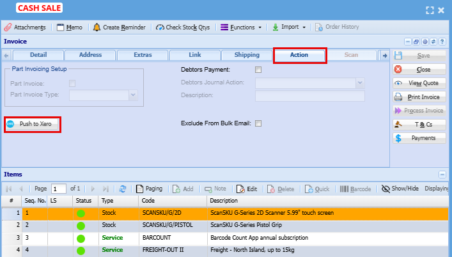Open the Attachments paperclip tool
The height and width of the screenshot is (257, 452).
click(x=25, y=27)
